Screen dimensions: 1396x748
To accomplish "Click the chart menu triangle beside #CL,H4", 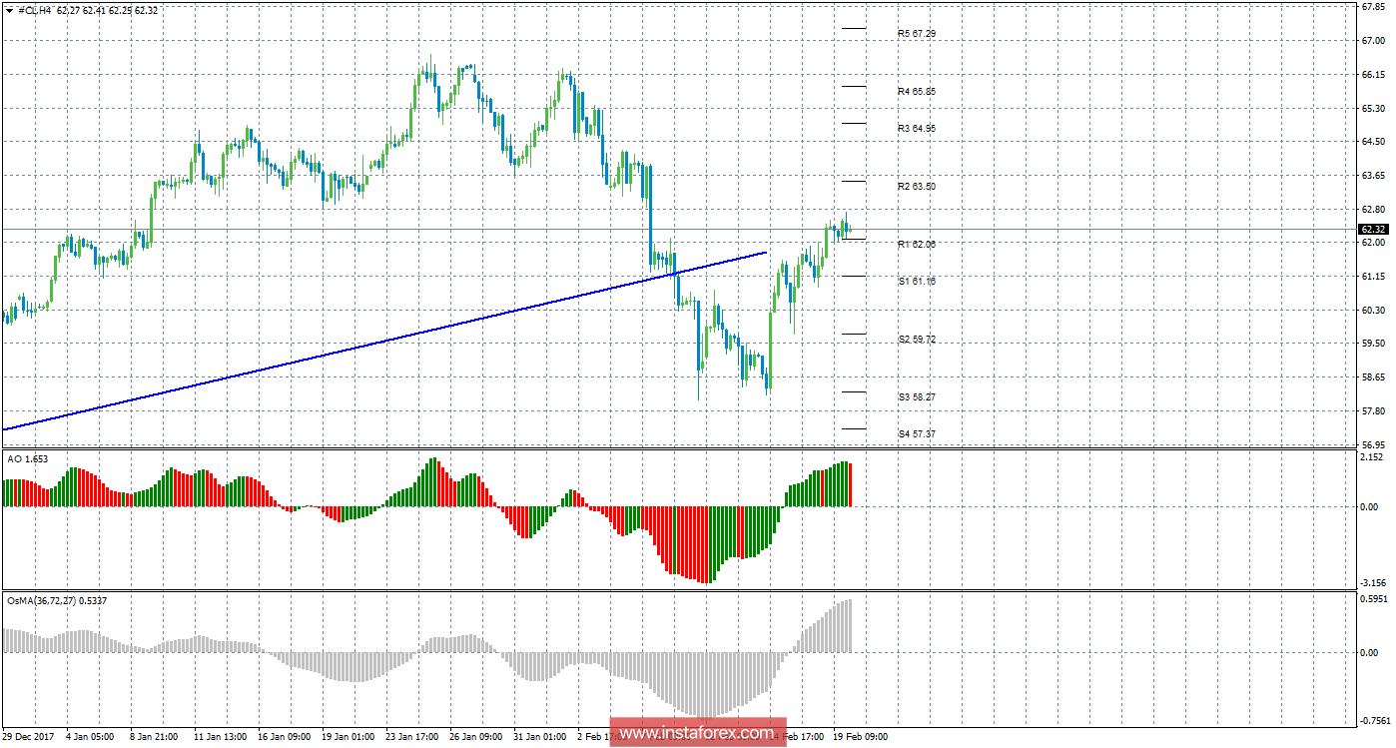I will tap(10, 10).
